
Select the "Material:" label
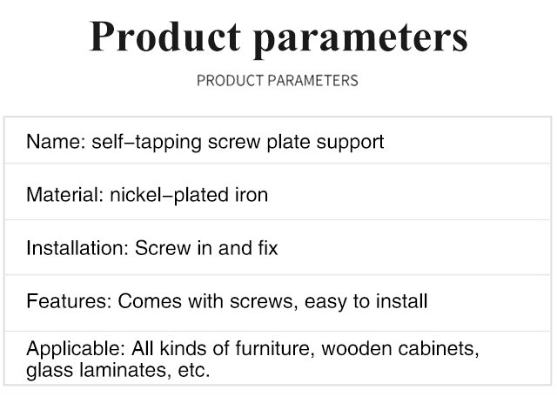(64, 195)
